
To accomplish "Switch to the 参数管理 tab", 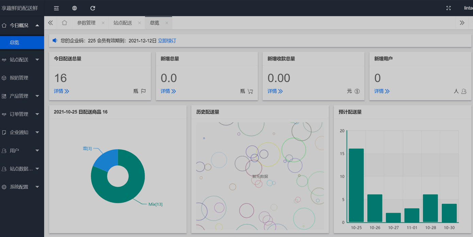I will tap(86, 23).
